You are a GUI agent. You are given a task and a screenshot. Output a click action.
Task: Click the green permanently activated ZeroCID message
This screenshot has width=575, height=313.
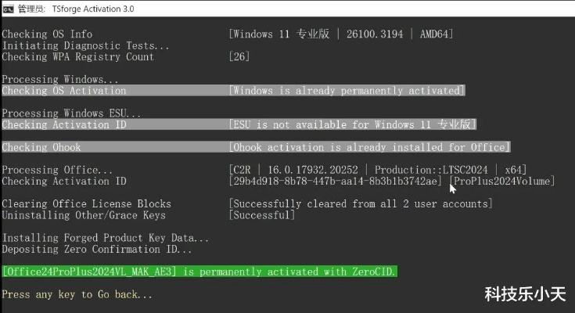pyautogui.click(x=199, y=272)
